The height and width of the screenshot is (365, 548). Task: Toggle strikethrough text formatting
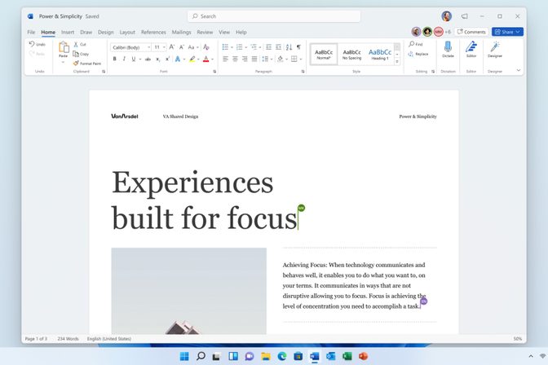(x=146, y=59)
